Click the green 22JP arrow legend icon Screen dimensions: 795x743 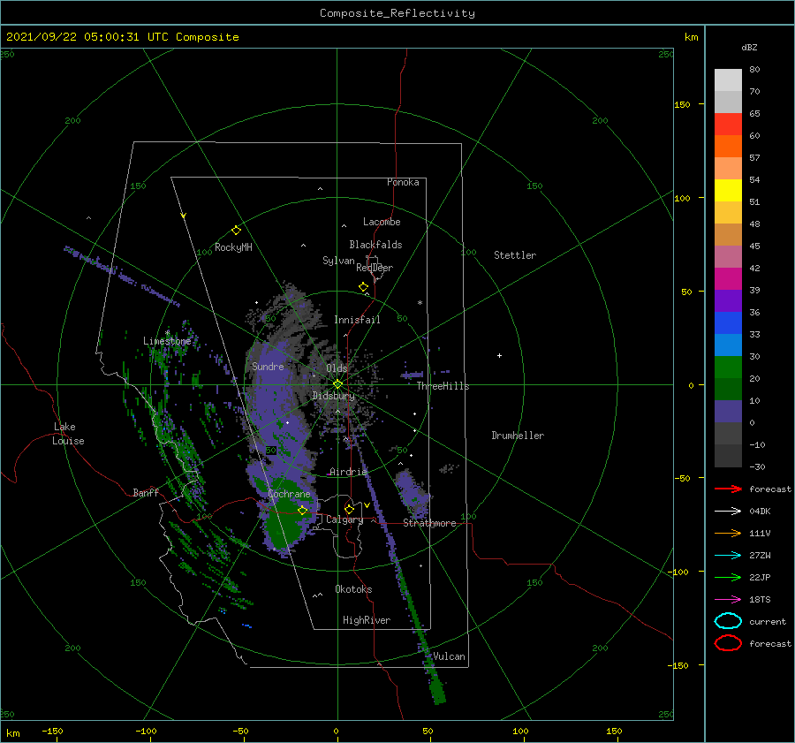coord(728,577)
